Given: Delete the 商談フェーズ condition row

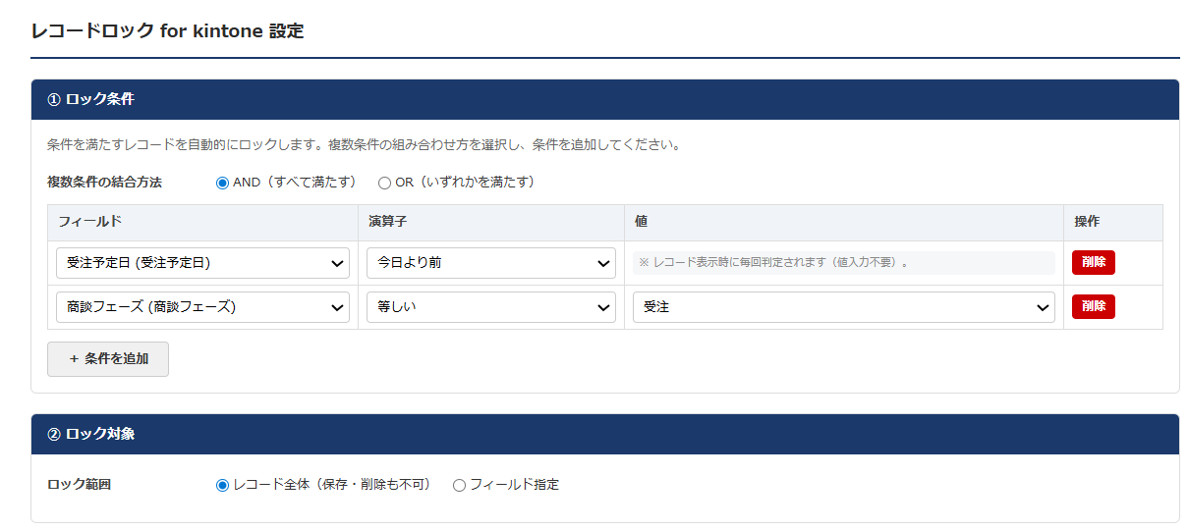Looking at the screenshot, I should [x=1094, y=307].
